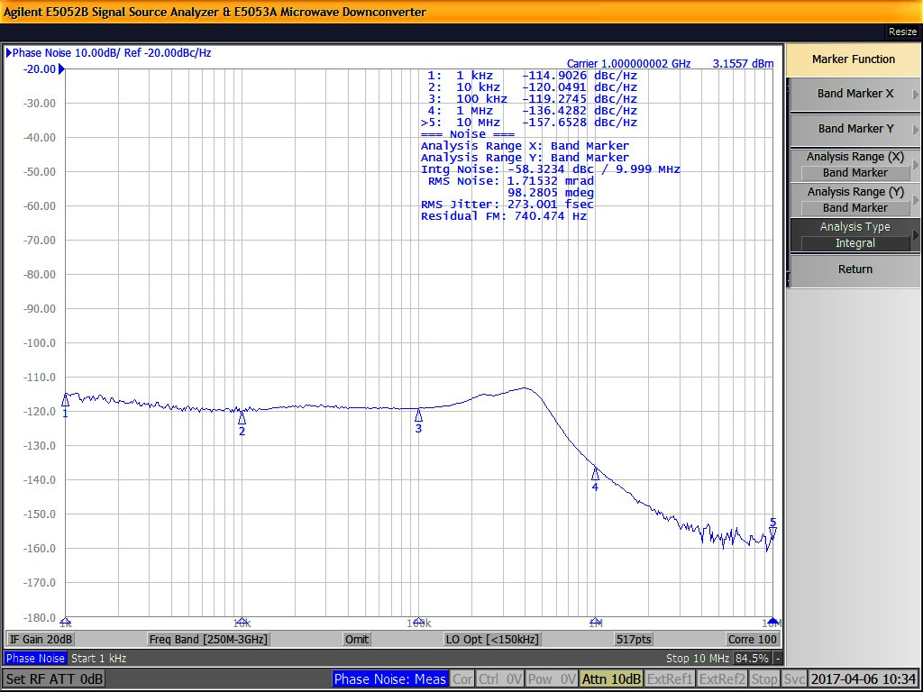Image resolution: width=923 pixels, height=692 pixels.
Task: Select marker 2 on the trace
Action: click(x=242, y=418)
